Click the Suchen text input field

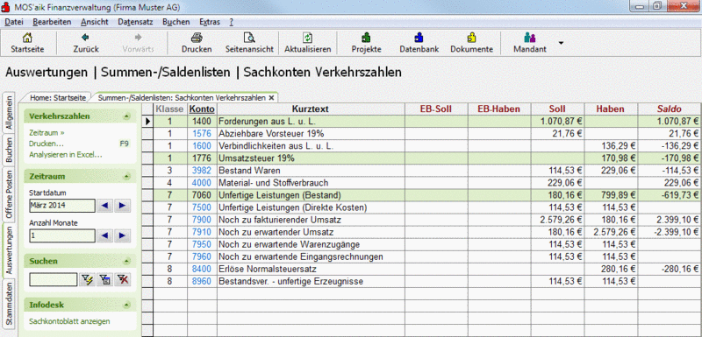54,280
